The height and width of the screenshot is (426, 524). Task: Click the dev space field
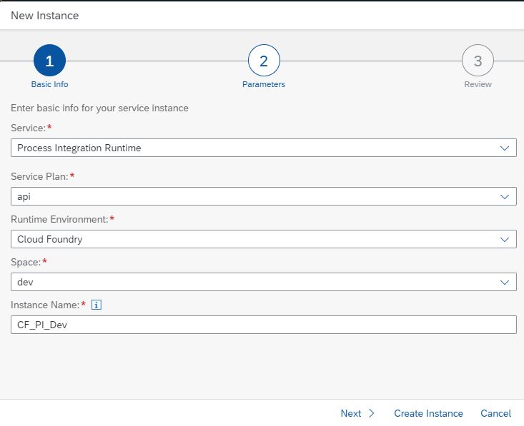pos(264,283)
